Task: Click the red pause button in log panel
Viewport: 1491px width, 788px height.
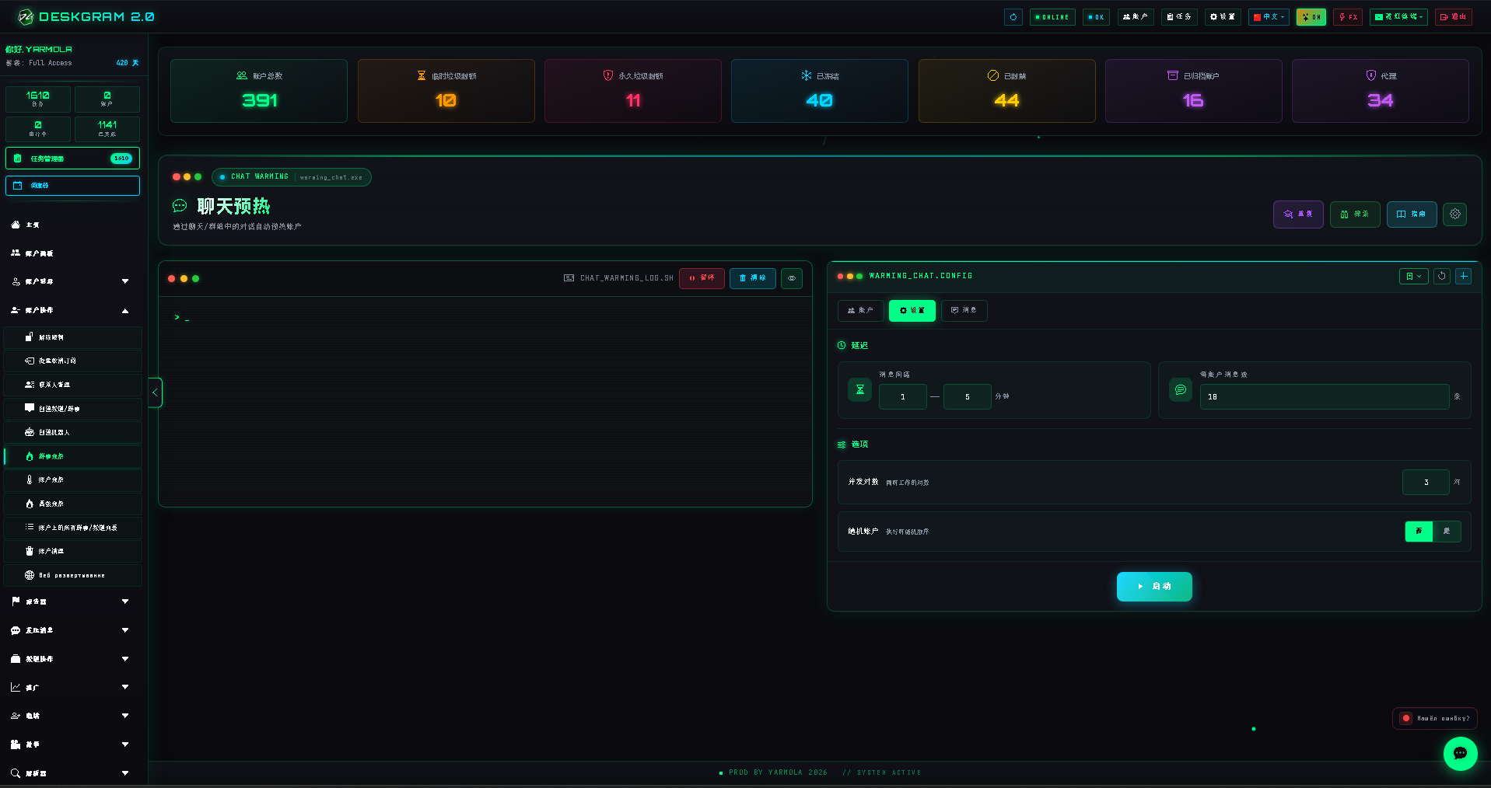Action: (702, 278)
